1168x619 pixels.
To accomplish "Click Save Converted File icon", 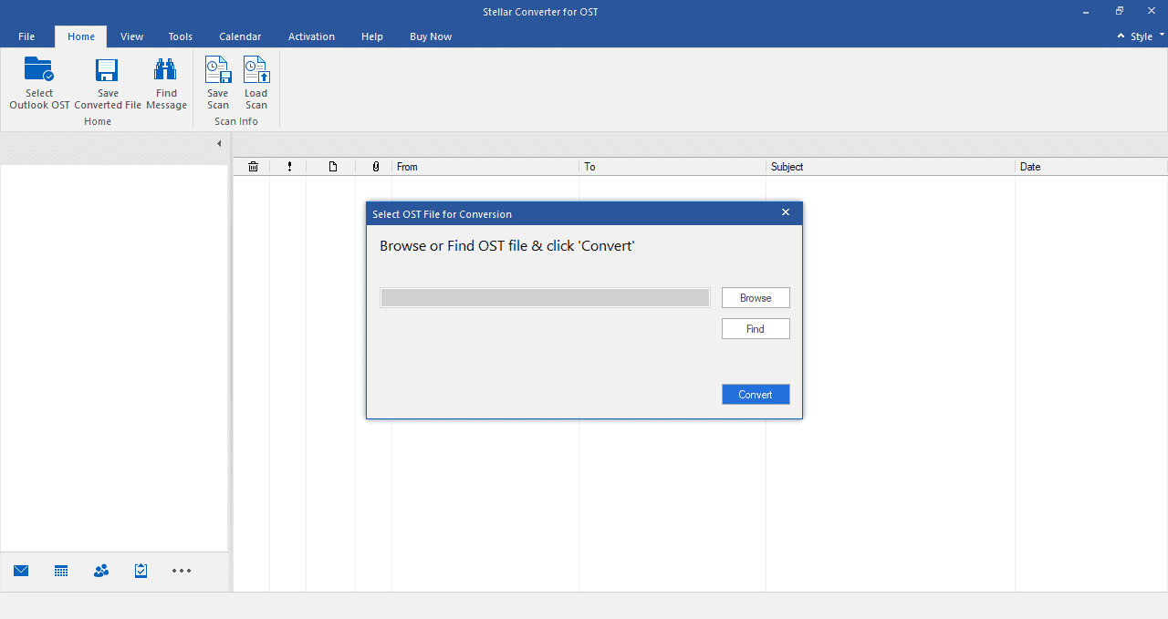I will (108, 70).
